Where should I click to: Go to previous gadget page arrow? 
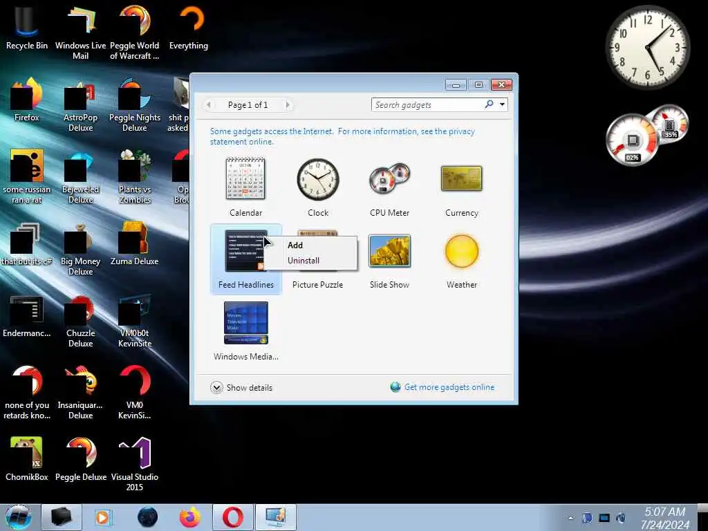tap(209, 105)
